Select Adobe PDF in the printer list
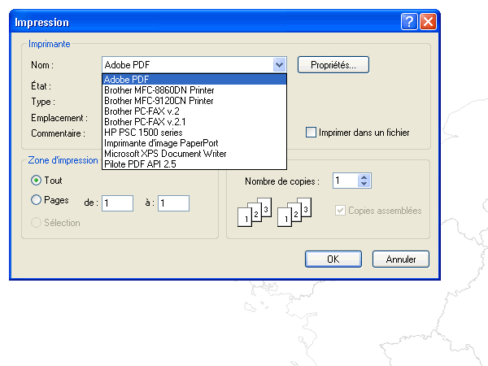This screenshot has height=366, width=488. click(194, 80)
